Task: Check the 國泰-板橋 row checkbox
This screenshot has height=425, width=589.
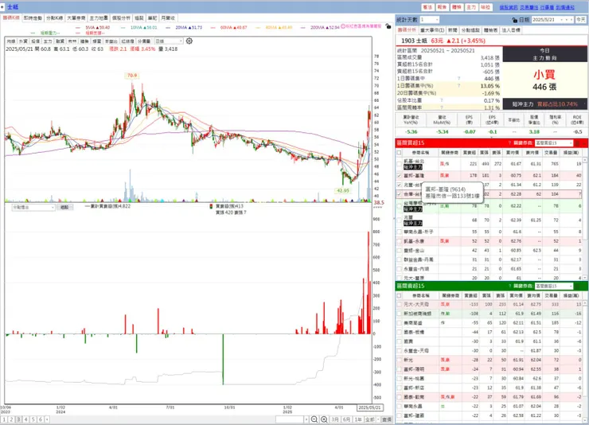Action: pyautogui.click(x=399, y=332)
